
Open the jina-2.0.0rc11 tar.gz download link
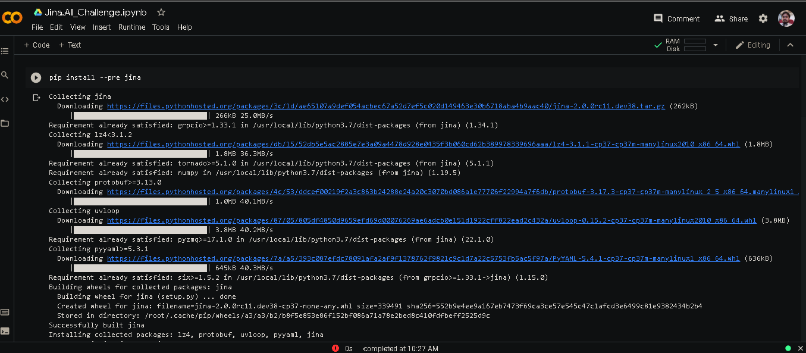386,106
